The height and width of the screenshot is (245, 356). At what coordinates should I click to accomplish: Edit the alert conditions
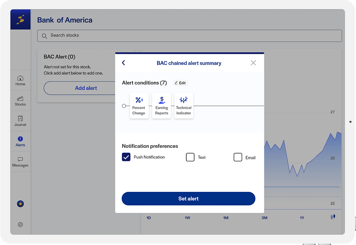pos(180,82)
